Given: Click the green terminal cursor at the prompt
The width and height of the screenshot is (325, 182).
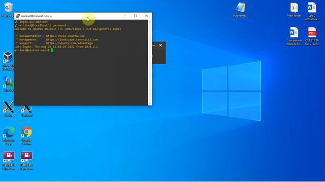Looking at the screenshot, I should pos(52,50).
